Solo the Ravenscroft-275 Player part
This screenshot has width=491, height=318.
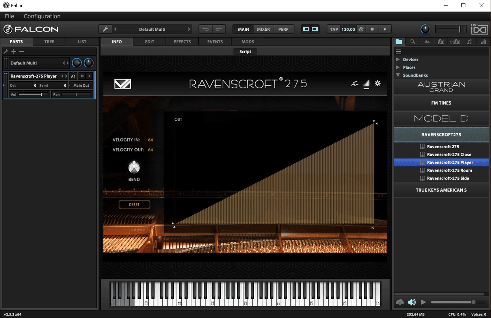tap(89, 76)
